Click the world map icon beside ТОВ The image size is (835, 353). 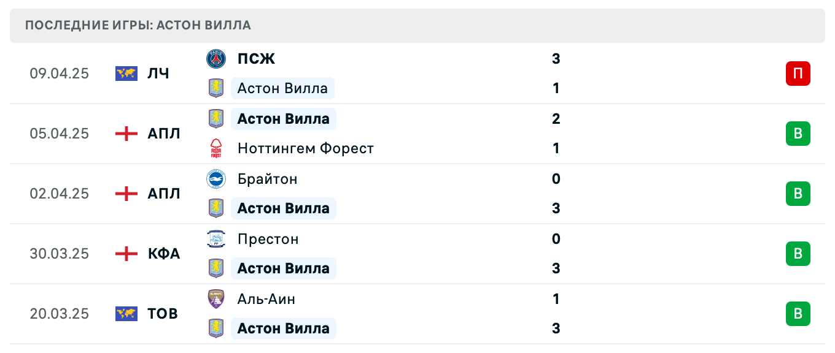click(x=126, y=314)
